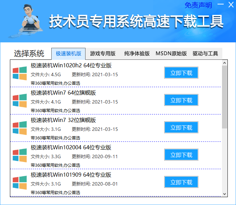Switch to the 游戏专用版 tab

click(x=103, y=54)
